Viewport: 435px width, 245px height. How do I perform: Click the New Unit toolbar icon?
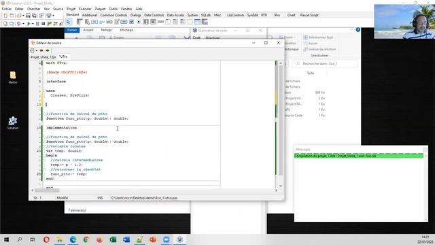click(5, 16)
